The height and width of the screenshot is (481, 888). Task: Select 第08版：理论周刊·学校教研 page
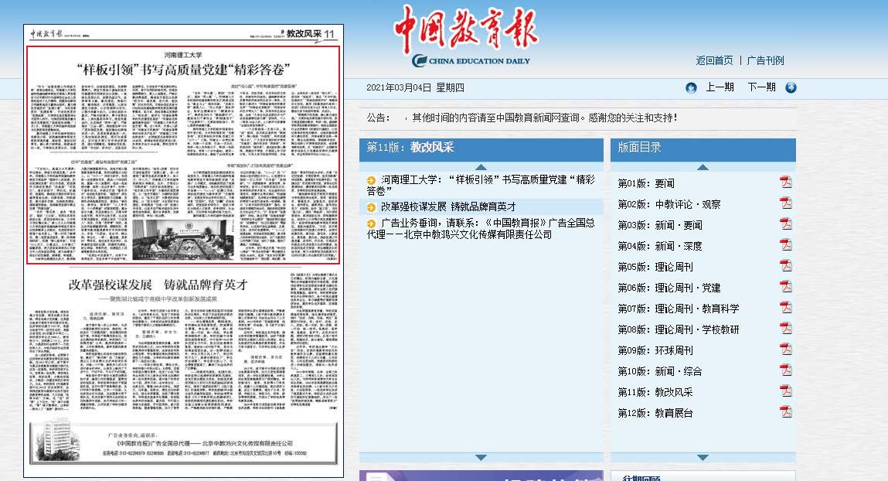(679, 329)
